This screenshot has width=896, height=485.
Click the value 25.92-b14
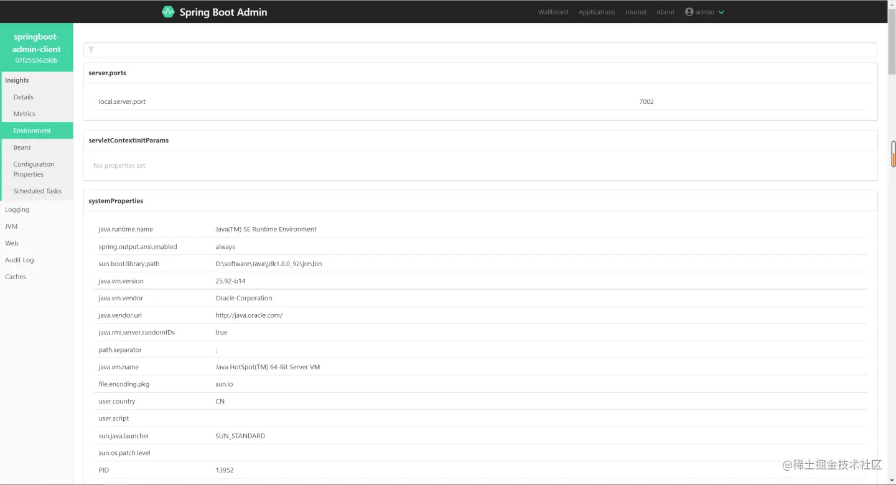pos(230,281)
